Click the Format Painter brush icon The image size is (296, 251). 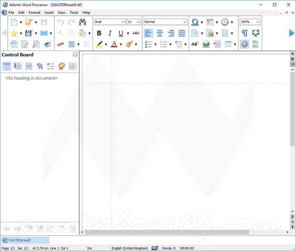pyautogui.click(x=129, y=44)
